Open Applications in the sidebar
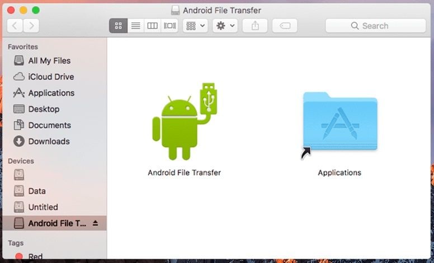The height and width of the screenshot is (263, 434). (x=54, y=93)
